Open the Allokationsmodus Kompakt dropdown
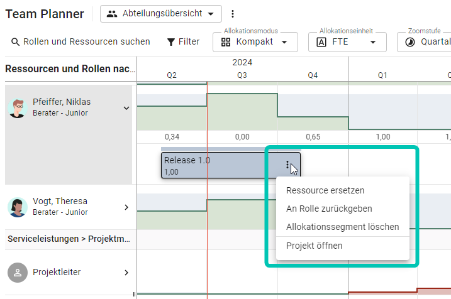The image size is (451, 299). tap(255, 42)
